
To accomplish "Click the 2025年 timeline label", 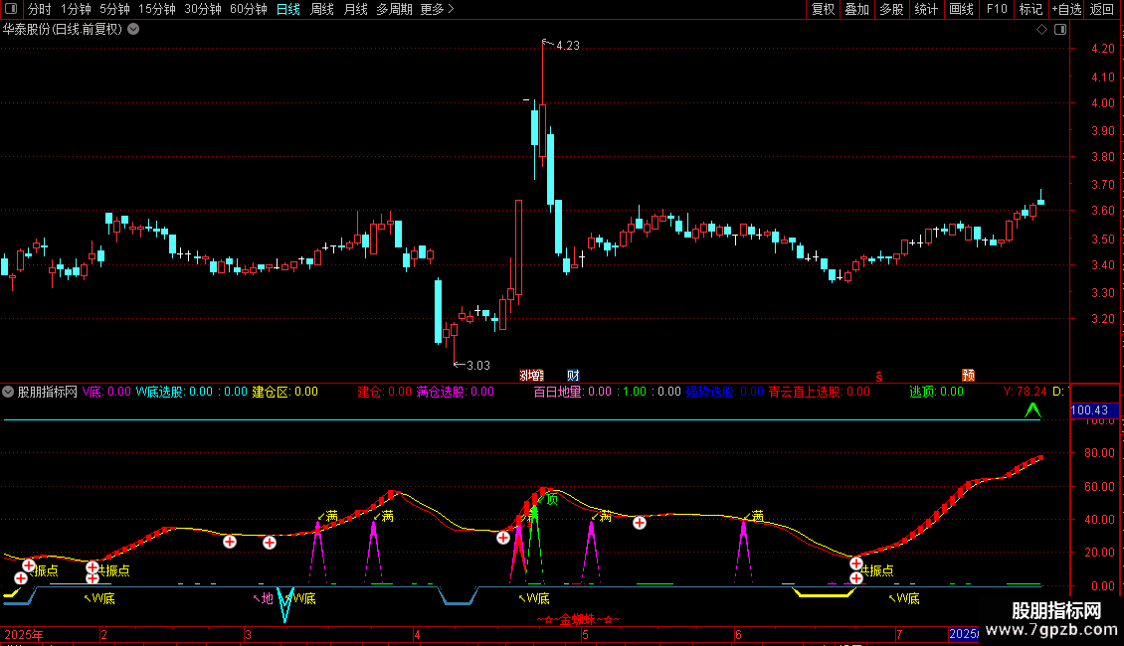I will pos(24,634).
